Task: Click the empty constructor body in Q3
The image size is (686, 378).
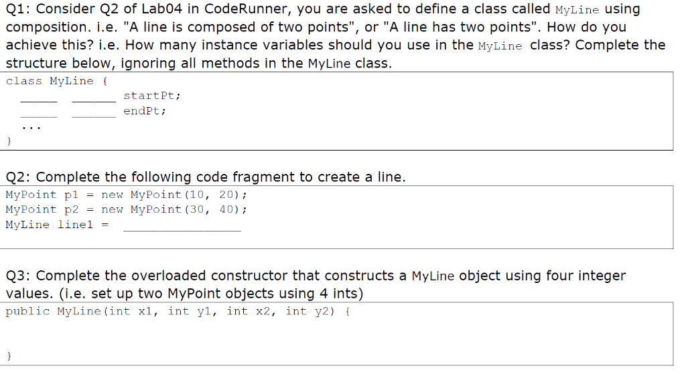Action: point(337,333)
